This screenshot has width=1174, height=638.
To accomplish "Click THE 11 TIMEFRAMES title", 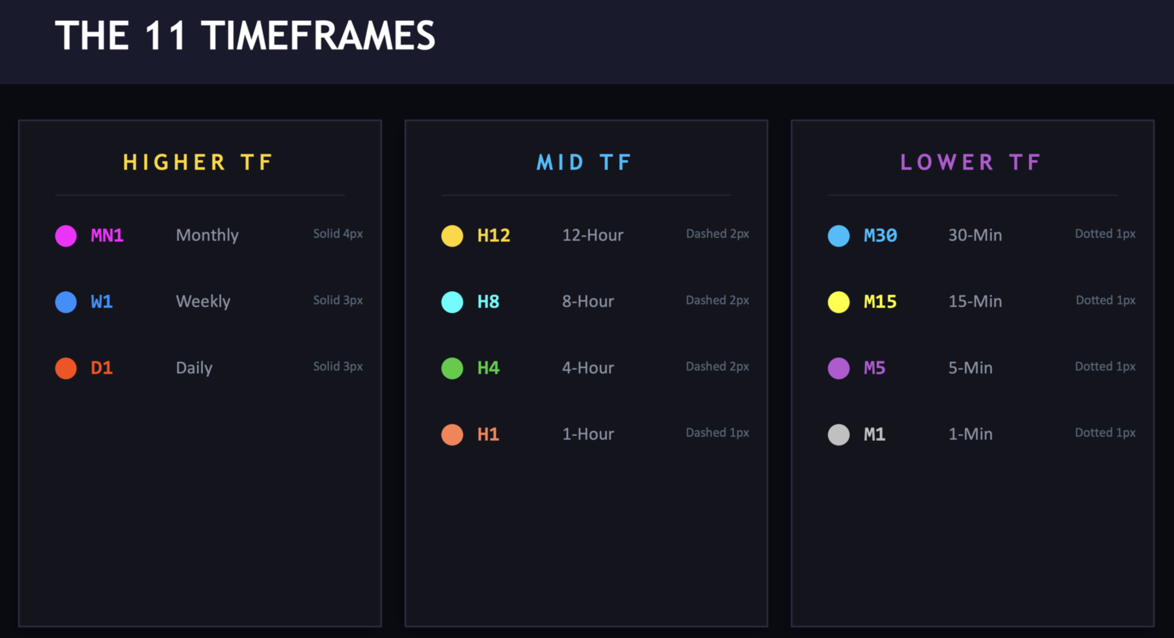I will click(x=245, y=36).
